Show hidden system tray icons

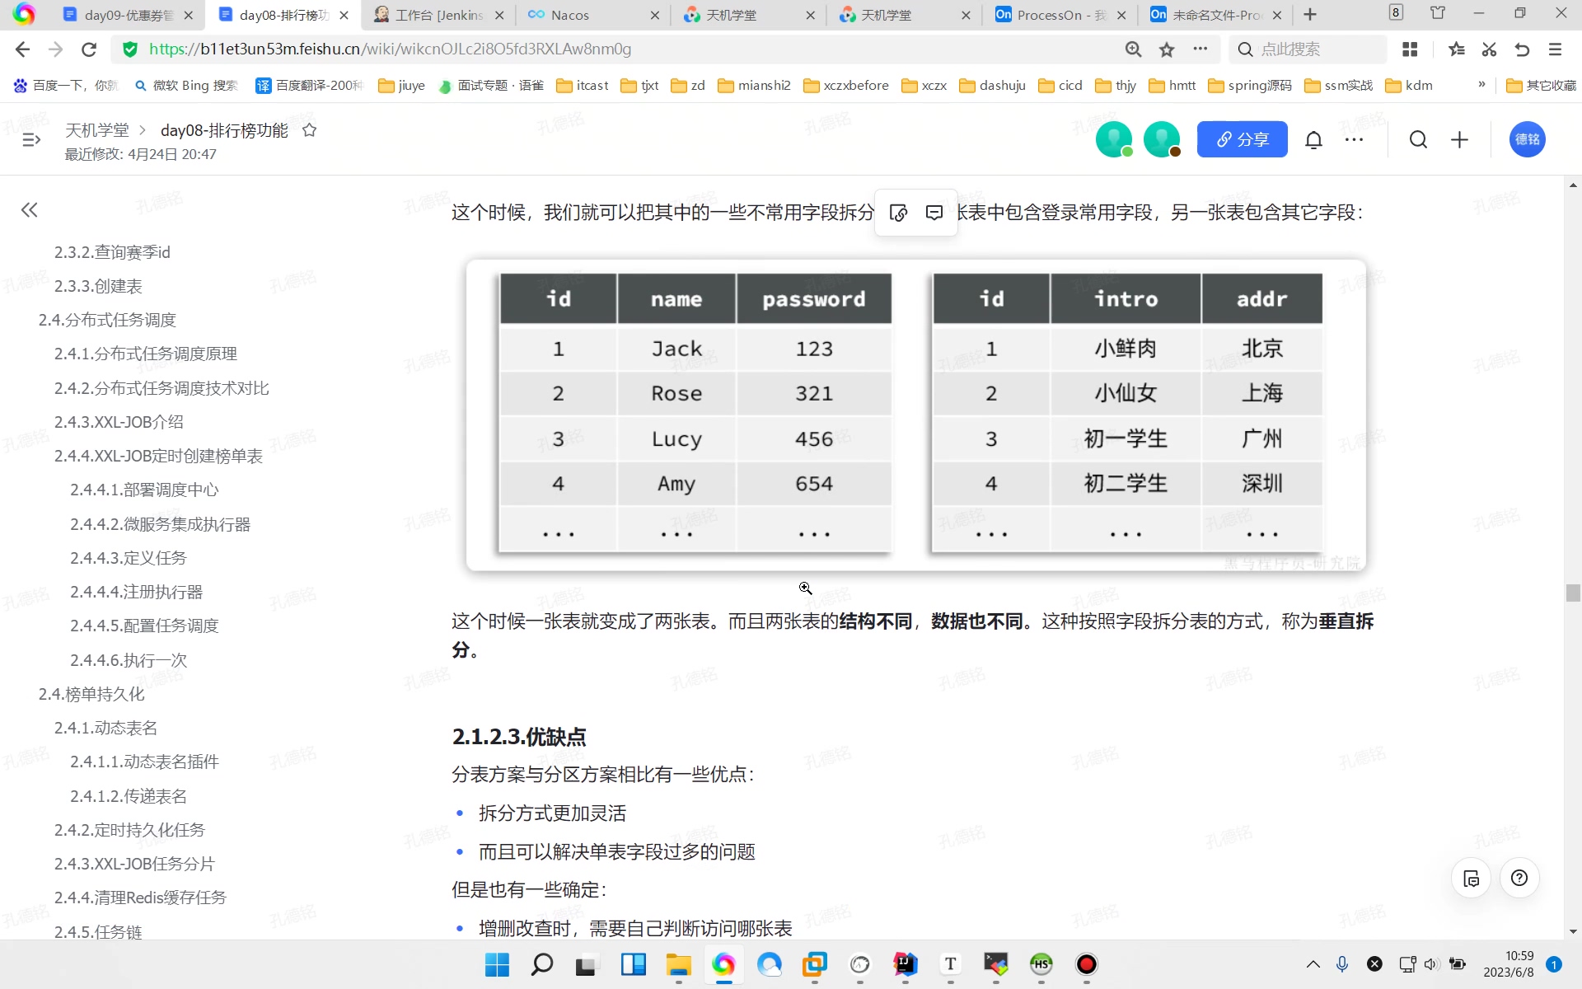1313,964
